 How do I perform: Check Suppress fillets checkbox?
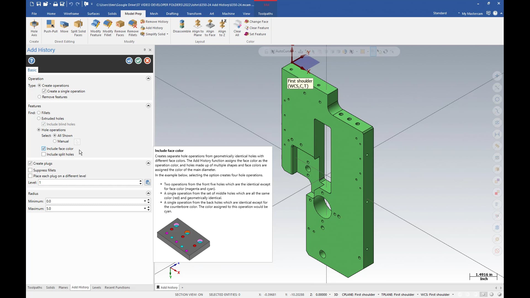pos(31,170)
